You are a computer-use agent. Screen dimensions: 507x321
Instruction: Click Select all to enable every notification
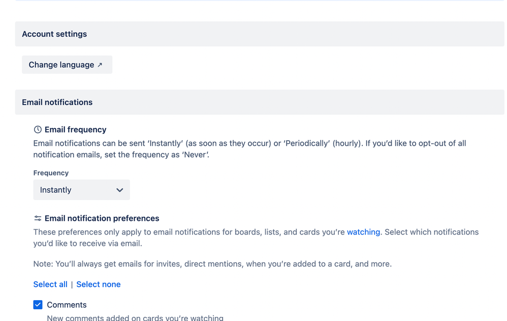[x=50, y=284]
